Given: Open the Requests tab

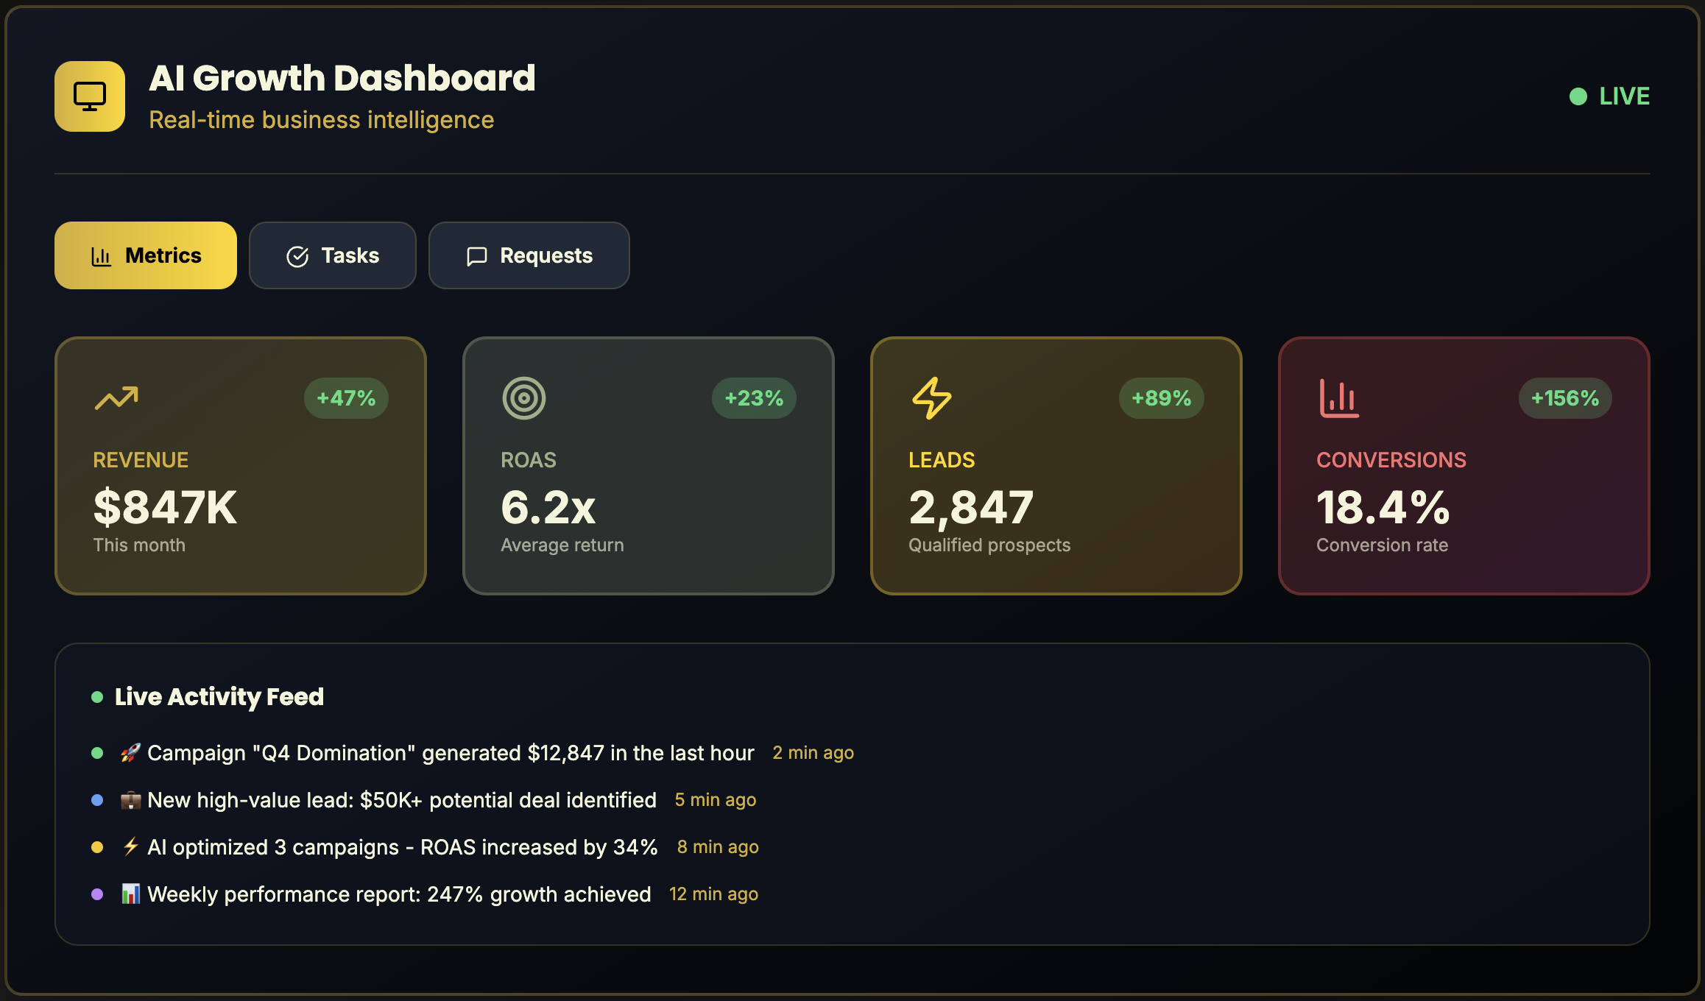Looking at the screenshot, I should pyautogui.click(x=529, y=255).
